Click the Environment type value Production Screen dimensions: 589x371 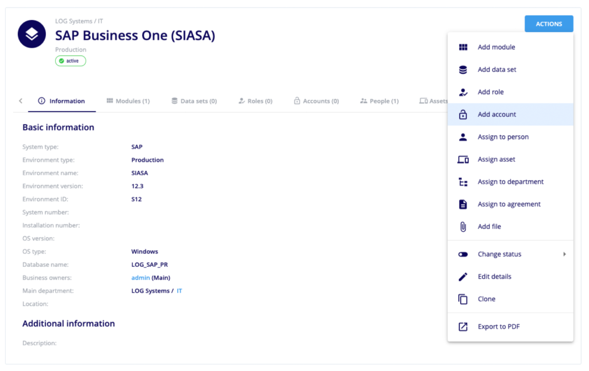click(147, 160)
